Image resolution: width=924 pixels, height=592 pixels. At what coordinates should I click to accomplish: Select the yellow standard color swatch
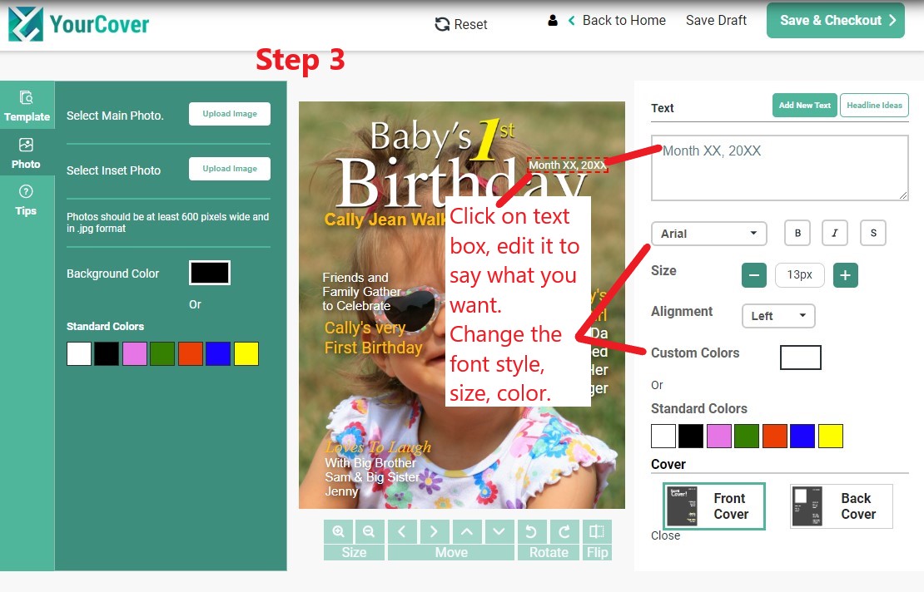pos(830,436)
